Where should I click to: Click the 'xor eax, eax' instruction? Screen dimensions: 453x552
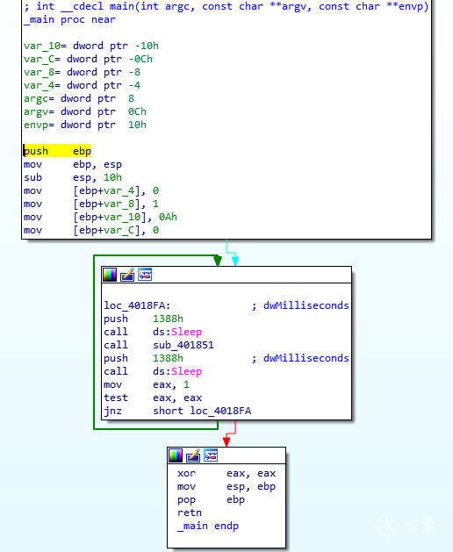[x=226, y=474]
